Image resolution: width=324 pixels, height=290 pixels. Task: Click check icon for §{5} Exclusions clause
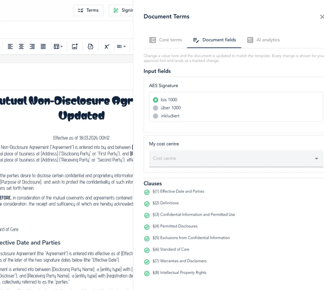(x=147, y=238)
